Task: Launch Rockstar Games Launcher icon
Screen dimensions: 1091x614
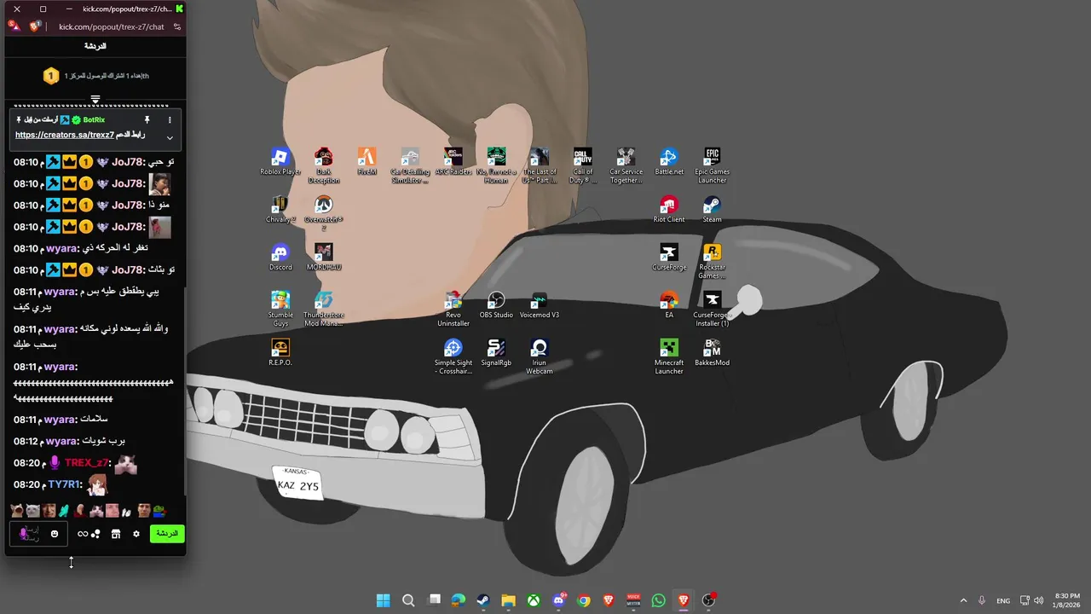Action: tap(713, 261)
